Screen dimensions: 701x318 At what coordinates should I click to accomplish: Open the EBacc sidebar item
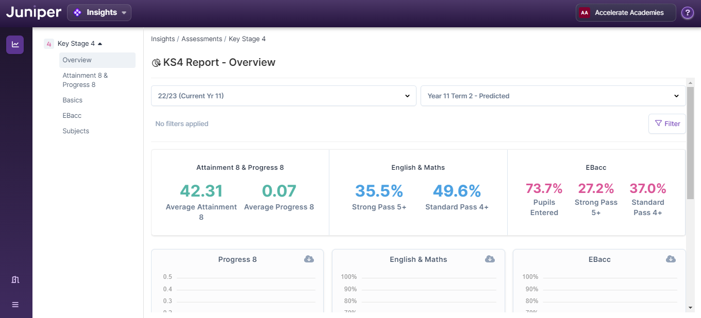pyautogui.click(x=72, y=116)
